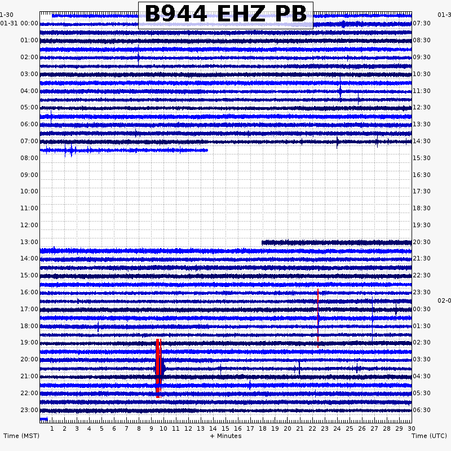Screen dimensions: 451x451
Task: Click the 'Time (MST)' axis caption
Action: [x=21, y=436]
